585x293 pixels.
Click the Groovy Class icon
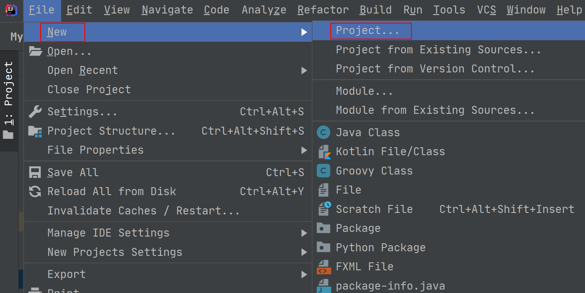(323, 171)
